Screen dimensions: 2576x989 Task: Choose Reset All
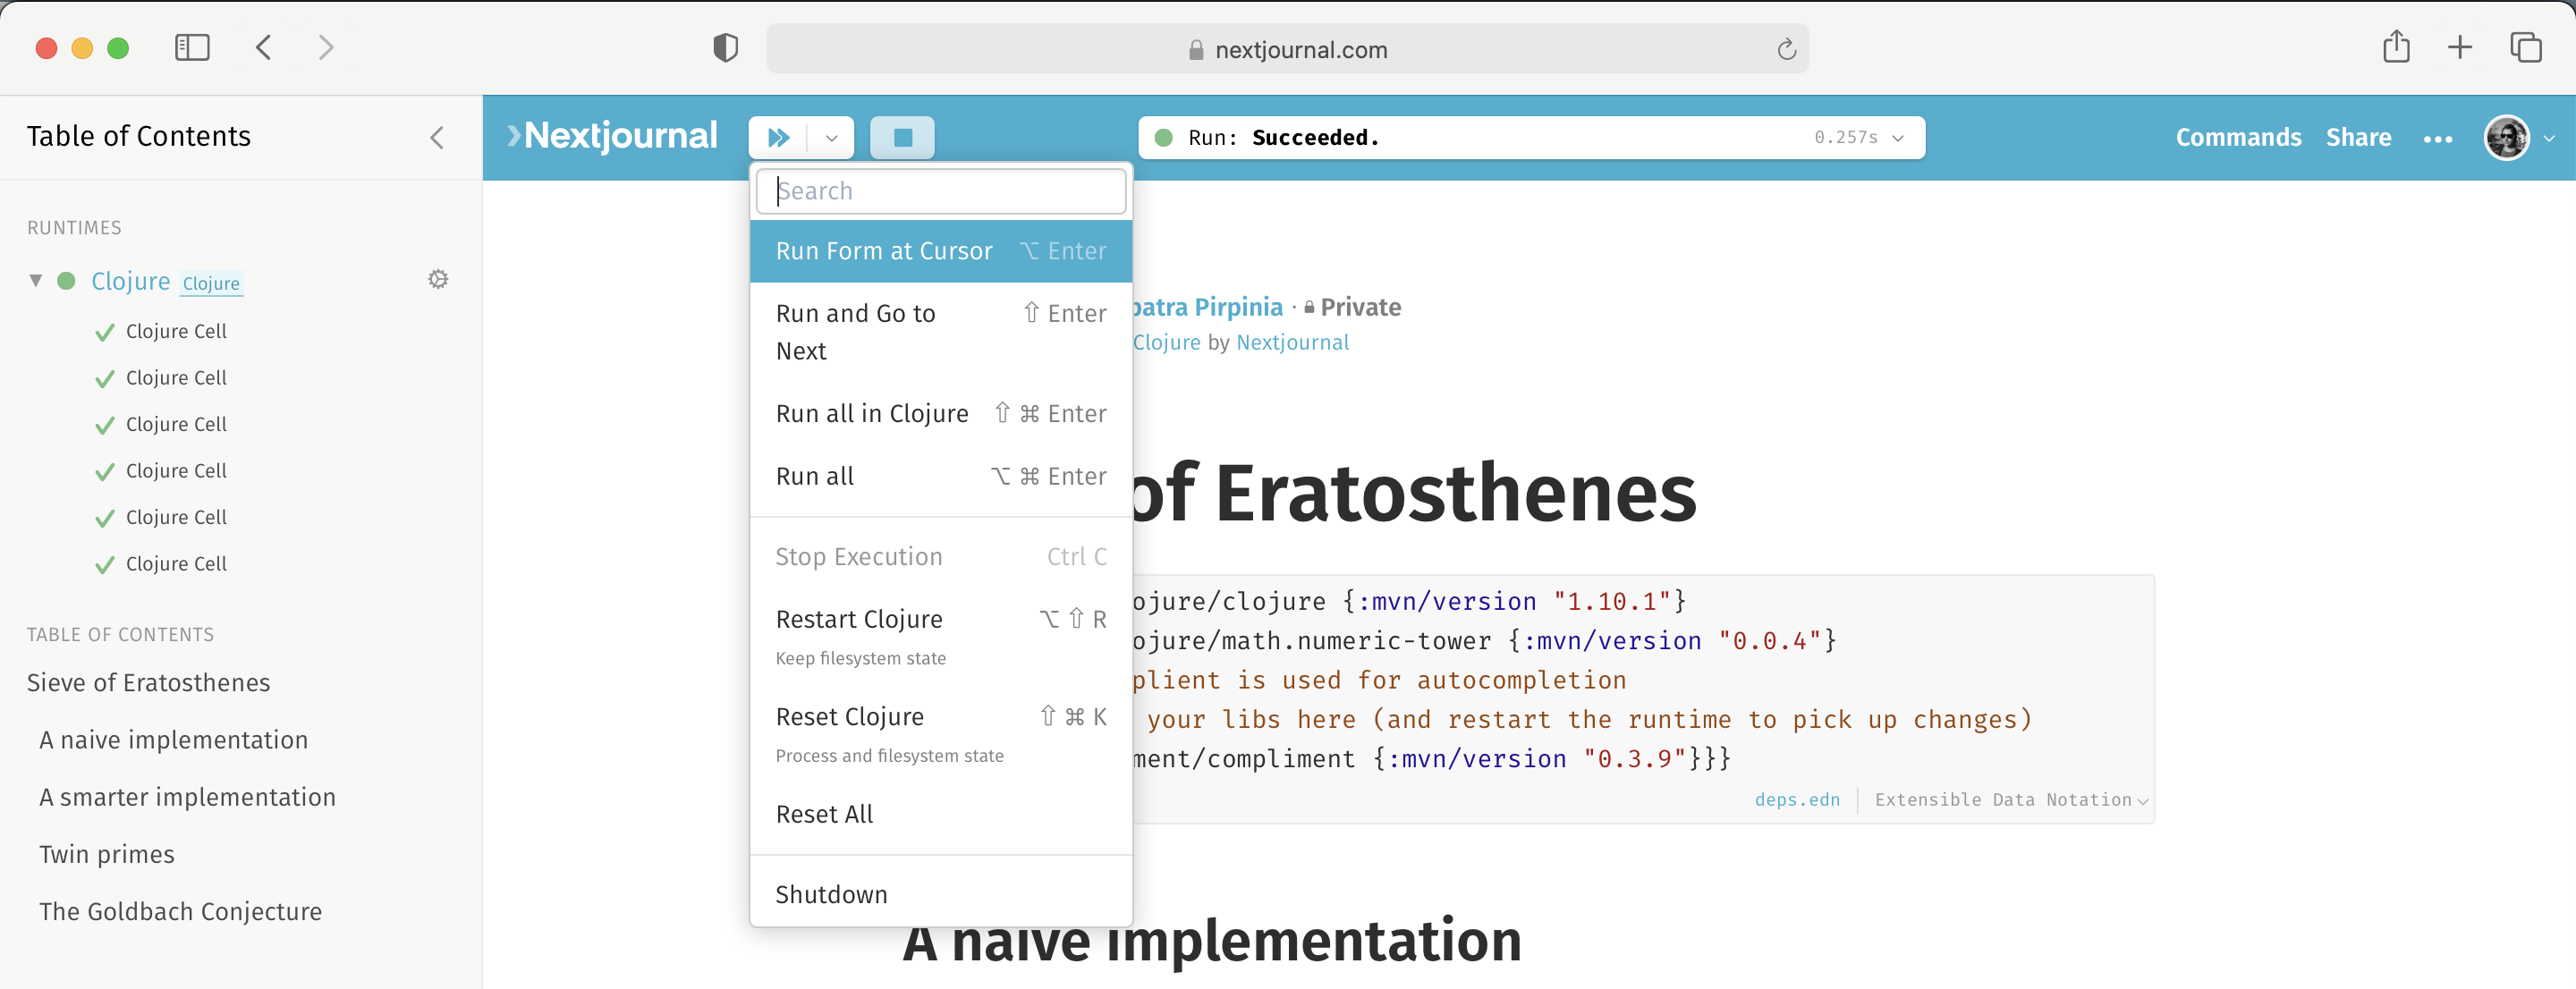(x=941, y=814)
